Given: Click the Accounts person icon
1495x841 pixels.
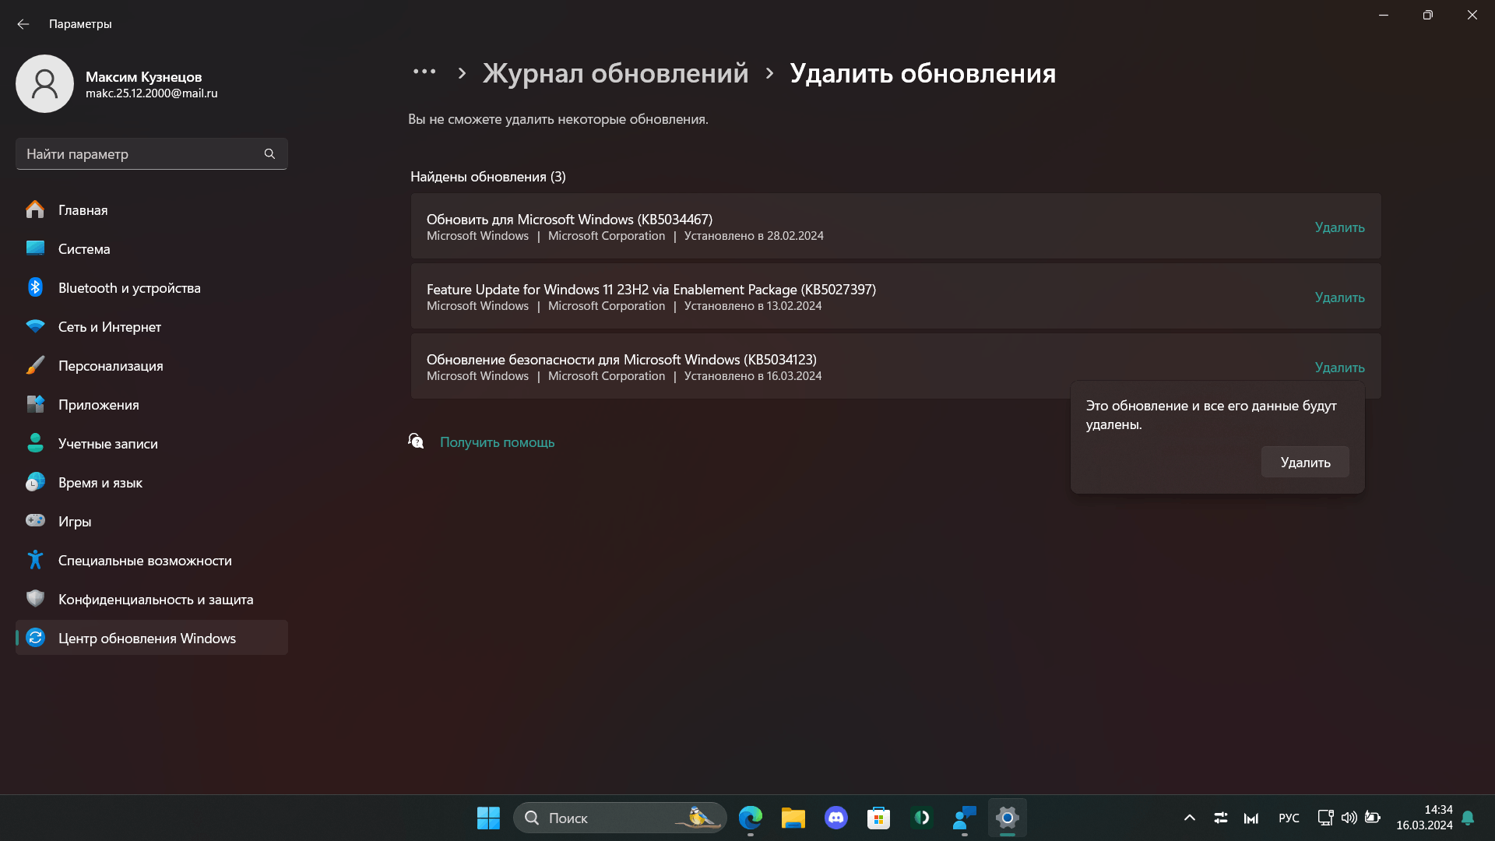Looking at the screenshot, I should click(35, 443).
